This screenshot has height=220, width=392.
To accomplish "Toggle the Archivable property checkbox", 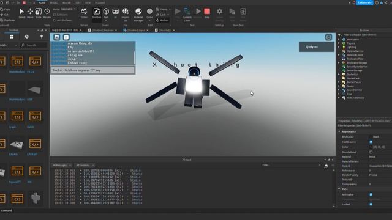I will [x=371, y=194].
